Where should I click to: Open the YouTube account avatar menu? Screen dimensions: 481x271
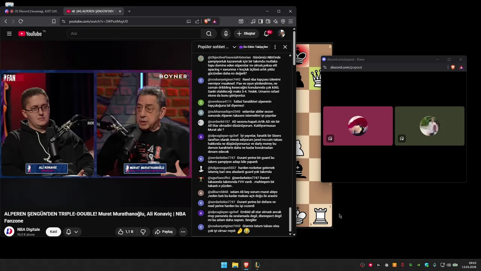pos(281,33)
